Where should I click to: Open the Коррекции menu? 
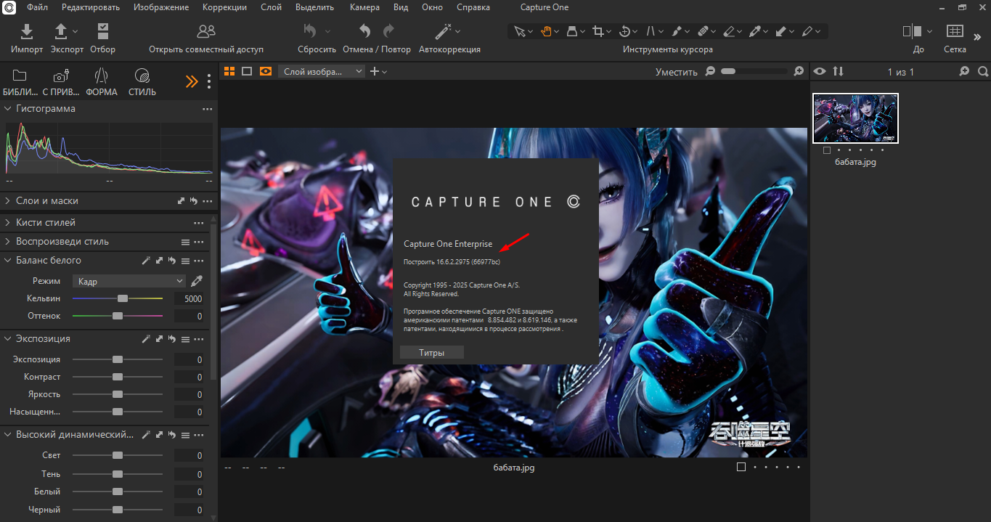224,7
